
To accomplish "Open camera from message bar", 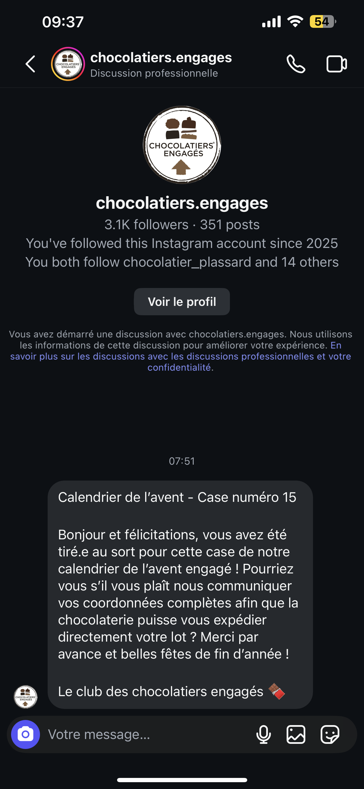I will click(26, 734).
